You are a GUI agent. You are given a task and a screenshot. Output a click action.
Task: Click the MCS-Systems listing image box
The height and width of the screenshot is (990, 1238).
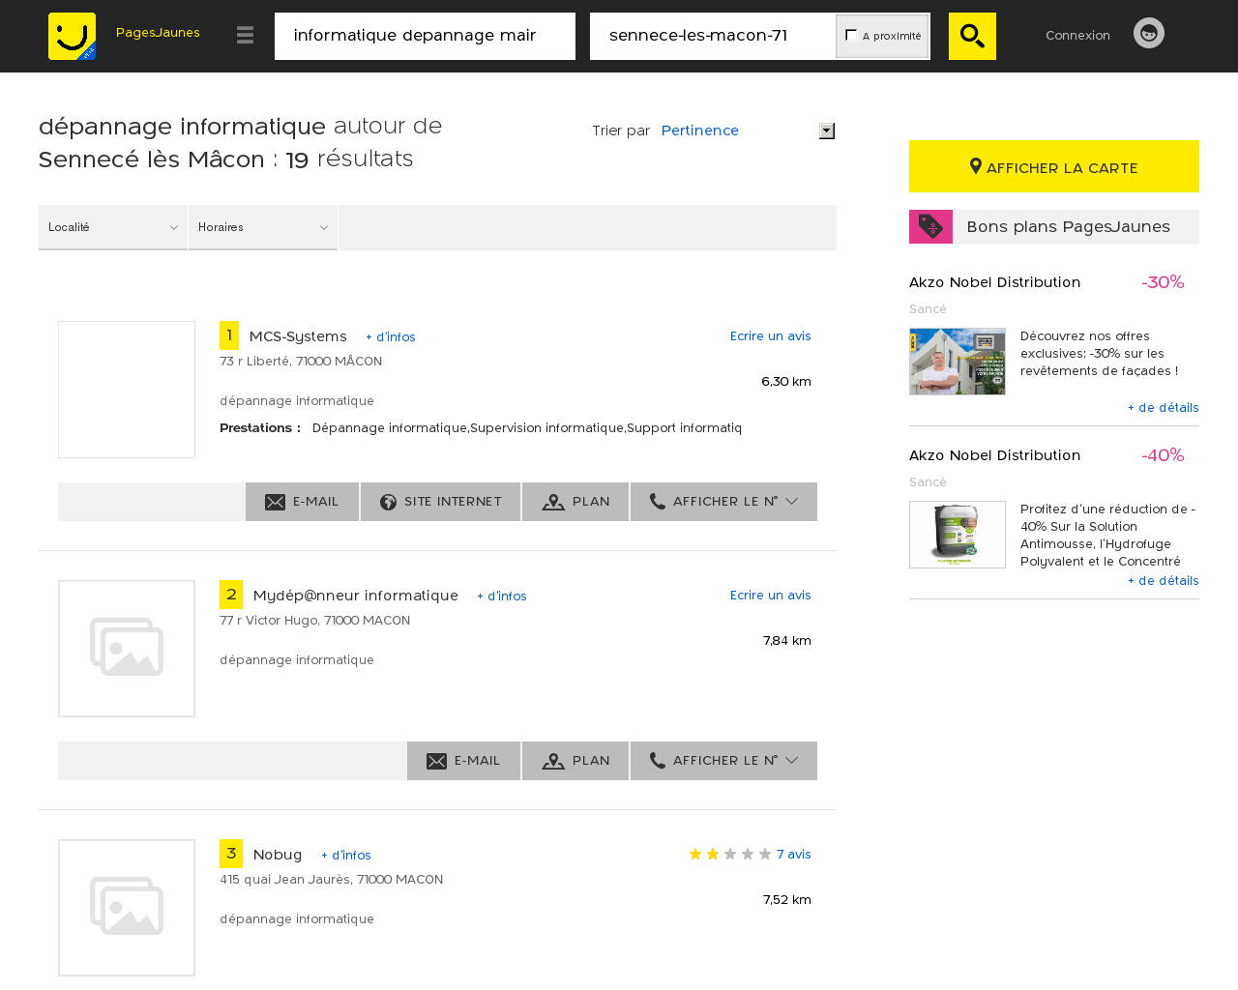point(127,390)
